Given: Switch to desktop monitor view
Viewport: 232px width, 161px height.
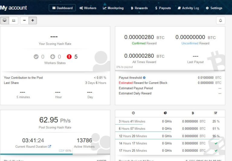Looking at the screenshot, I should (x=5, y=21).
